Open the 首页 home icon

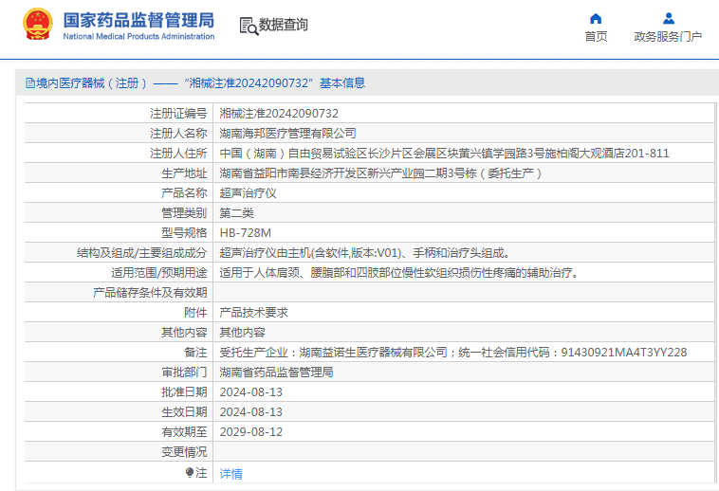coord(596,18)
